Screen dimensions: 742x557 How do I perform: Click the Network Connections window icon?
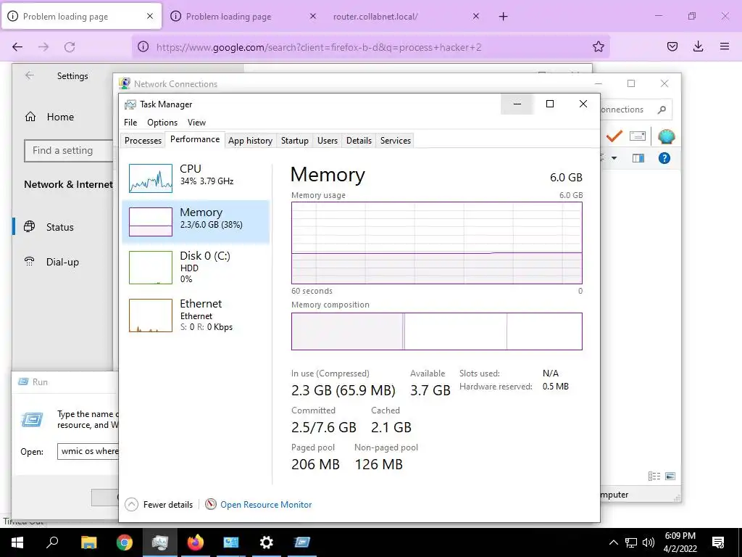tap(125, 84)
